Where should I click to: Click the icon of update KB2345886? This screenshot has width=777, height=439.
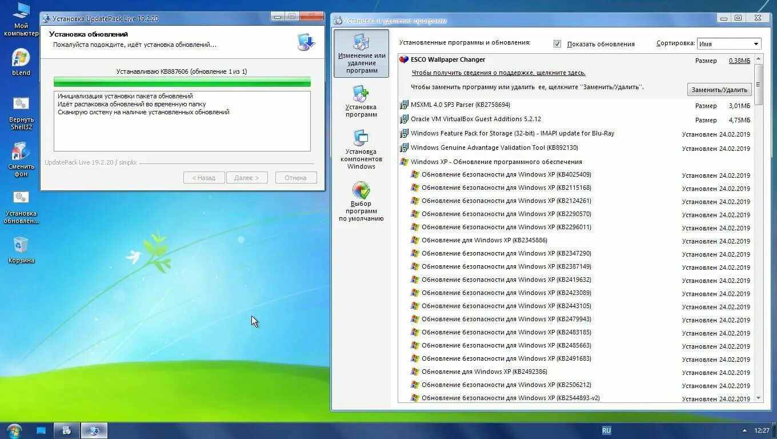pyautogui.click(x=415, y=240)
